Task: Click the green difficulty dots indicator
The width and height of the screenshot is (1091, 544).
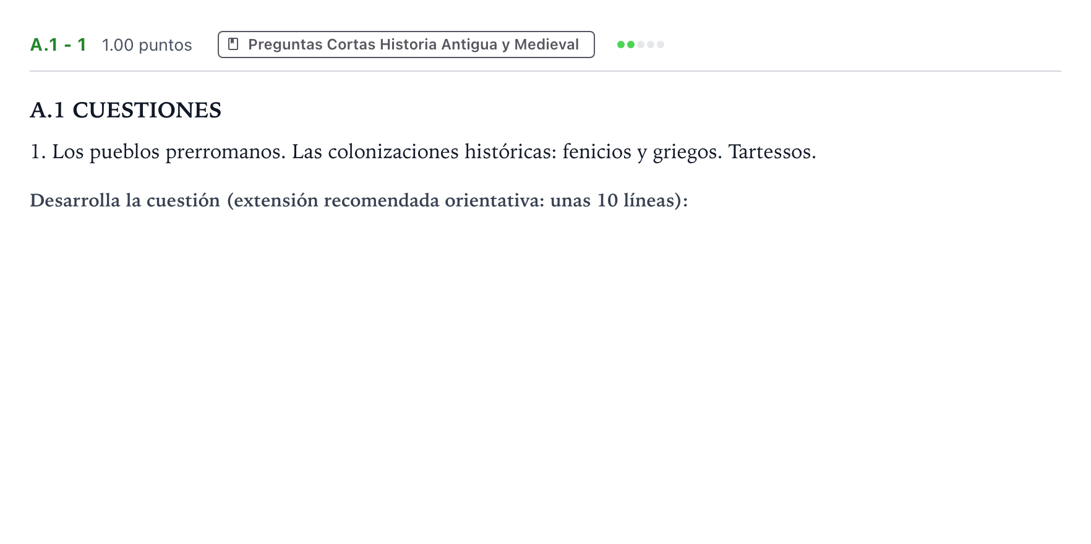Action: click(x=640, y=45)
